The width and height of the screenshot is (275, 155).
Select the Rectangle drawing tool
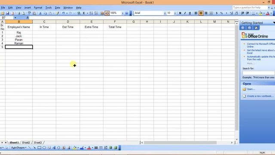[39, 148]
